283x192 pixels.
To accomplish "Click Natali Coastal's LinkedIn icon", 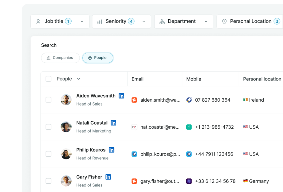I will click(113, 123).
